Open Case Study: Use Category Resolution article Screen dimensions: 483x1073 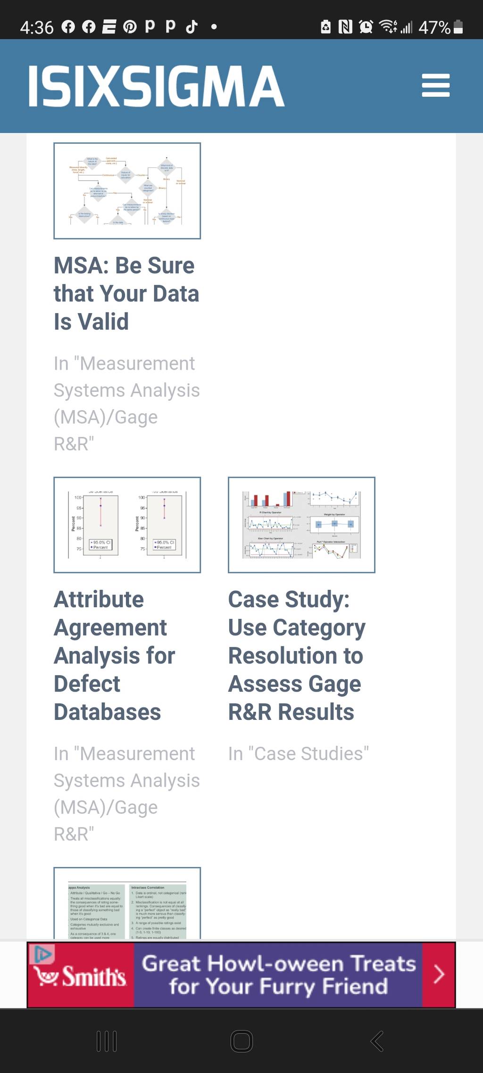[297, 656]
